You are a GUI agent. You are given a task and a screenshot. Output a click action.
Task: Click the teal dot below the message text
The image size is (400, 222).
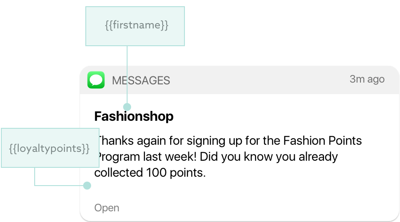point(87,186)
